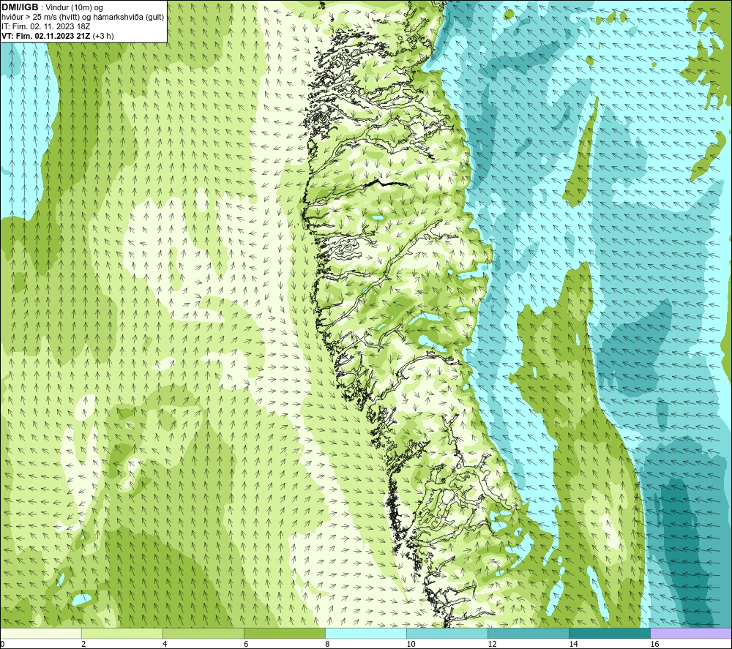Click the 'IT: Fim. 02. 11. 2023 18Z' line

coord(45,26)
